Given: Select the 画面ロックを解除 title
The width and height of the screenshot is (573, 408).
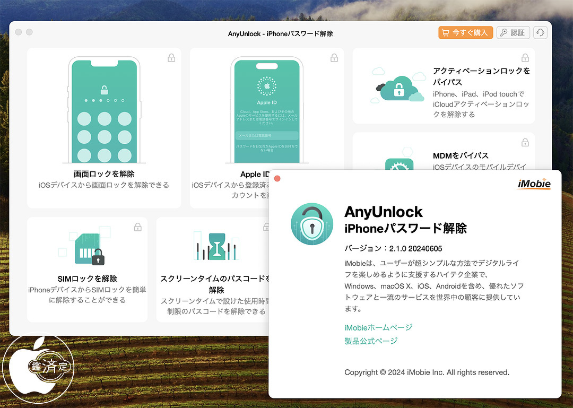Looking at the screenshot, I should [104, 174].
